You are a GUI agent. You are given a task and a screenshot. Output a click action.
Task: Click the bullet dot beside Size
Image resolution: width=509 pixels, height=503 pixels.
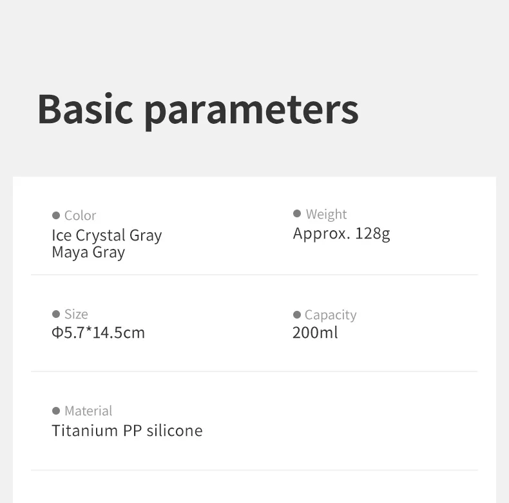(56, 314)
